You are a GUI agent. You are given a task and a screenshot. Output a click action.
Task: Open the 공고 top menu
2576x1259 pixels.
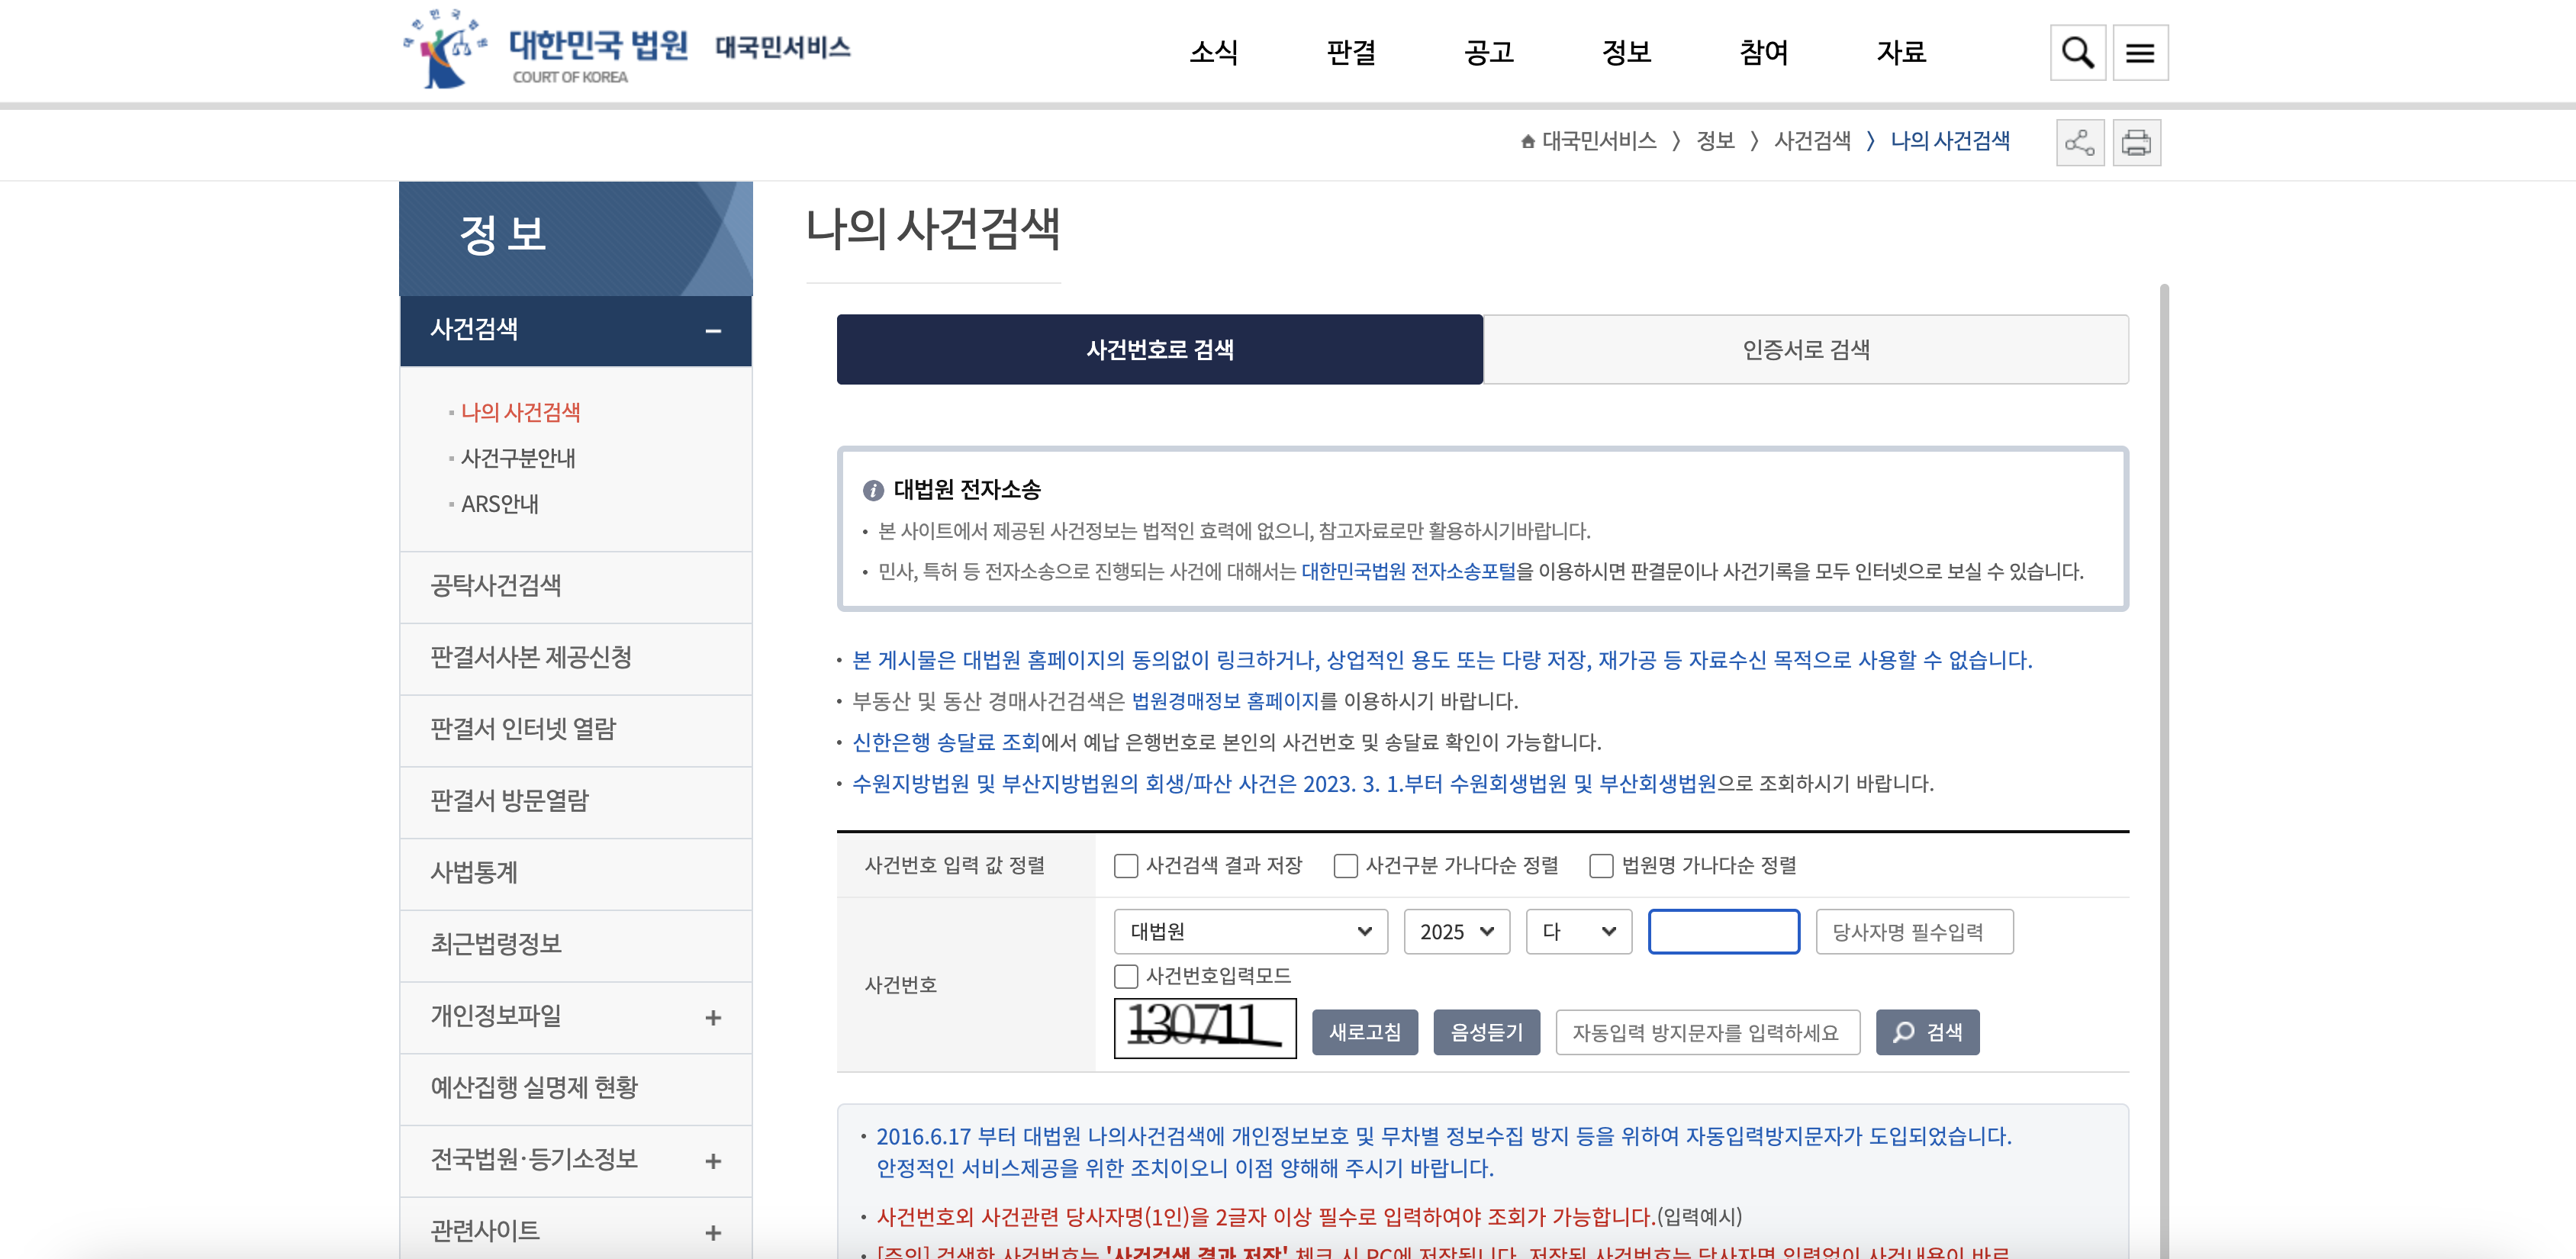(x=1488, y=52)
